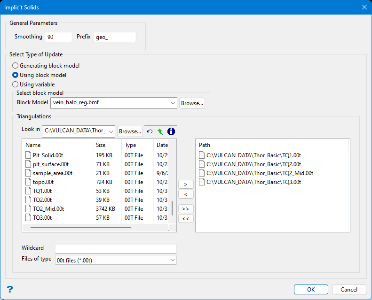Click the double left arrow to remove all

click(186, 219)
